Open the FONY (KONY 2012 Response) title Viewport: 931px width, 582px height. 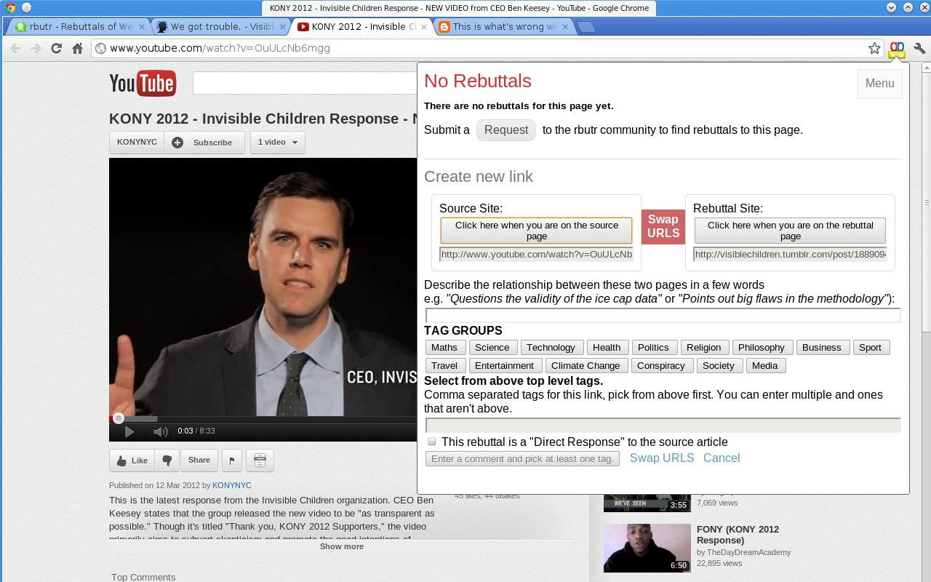pyautogui.click(x=738, y=535)
